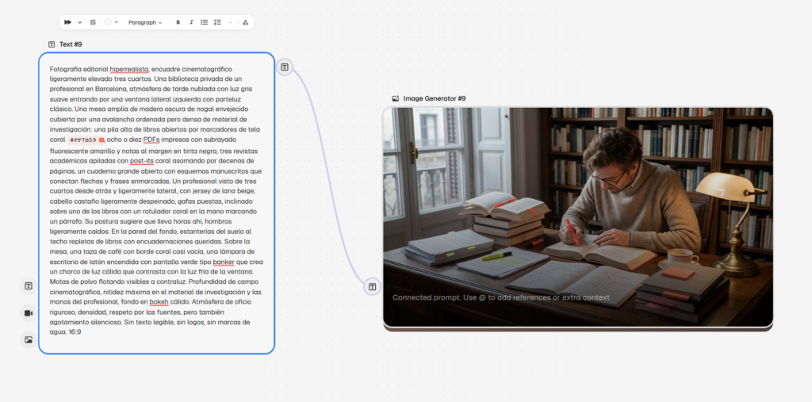This screenshot has width=812, height=402.
Task: Insert a horizontal divider line
Action: click(231, 22)
